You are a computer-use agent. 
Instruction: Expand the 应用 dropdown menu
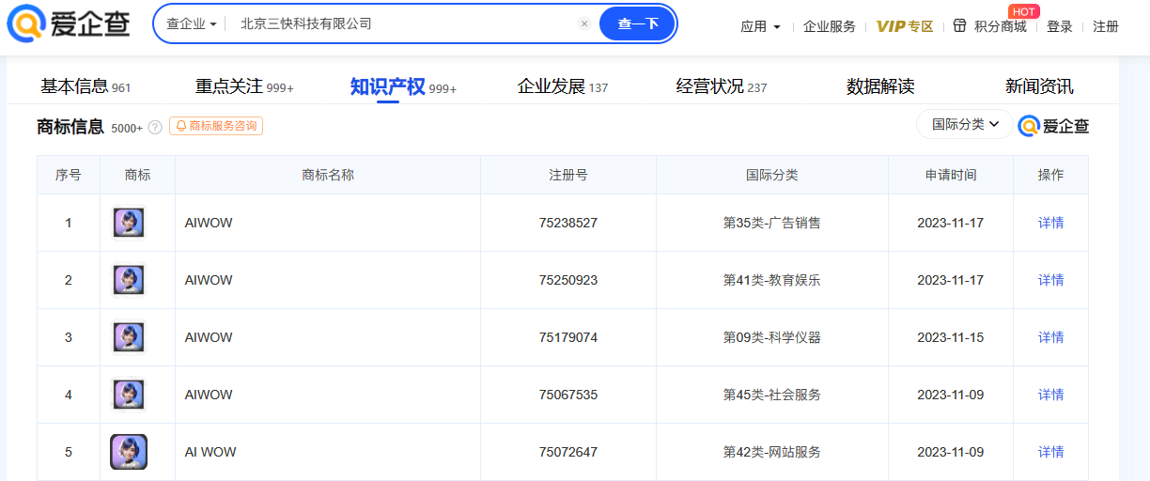click(760, 26)
